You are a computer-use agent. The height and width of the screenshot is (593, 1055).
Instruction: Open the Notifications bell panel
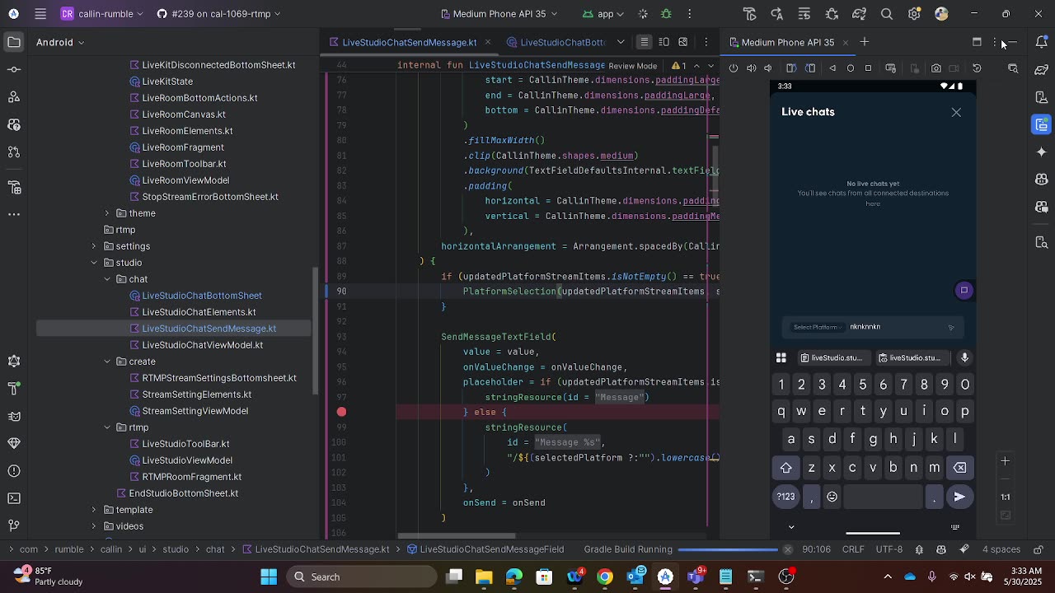[1042, 42]
